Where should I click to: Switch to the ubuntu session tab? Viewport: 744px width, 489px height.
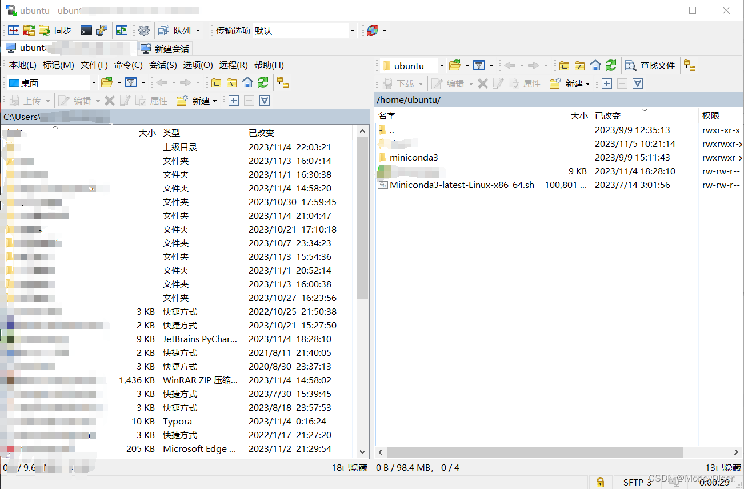pyautogui.click(x=70, y=48)
